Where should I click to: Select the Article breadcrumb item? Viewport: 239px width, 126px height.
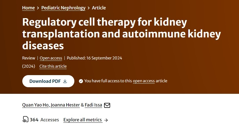click(99, 8)
